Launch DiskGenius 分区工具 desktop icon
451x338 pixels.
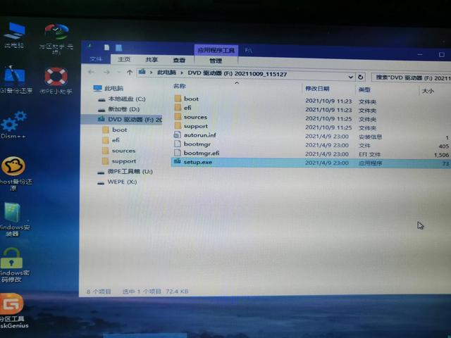(x=13, y=311)
